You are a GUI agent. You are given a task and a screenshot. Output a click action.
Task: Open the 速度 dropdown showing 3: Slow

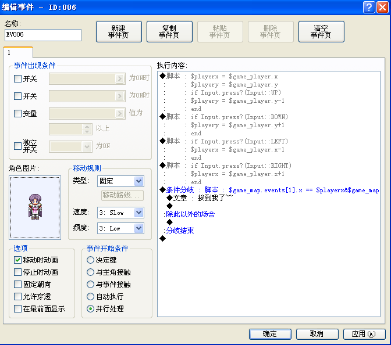click(120, 213)
